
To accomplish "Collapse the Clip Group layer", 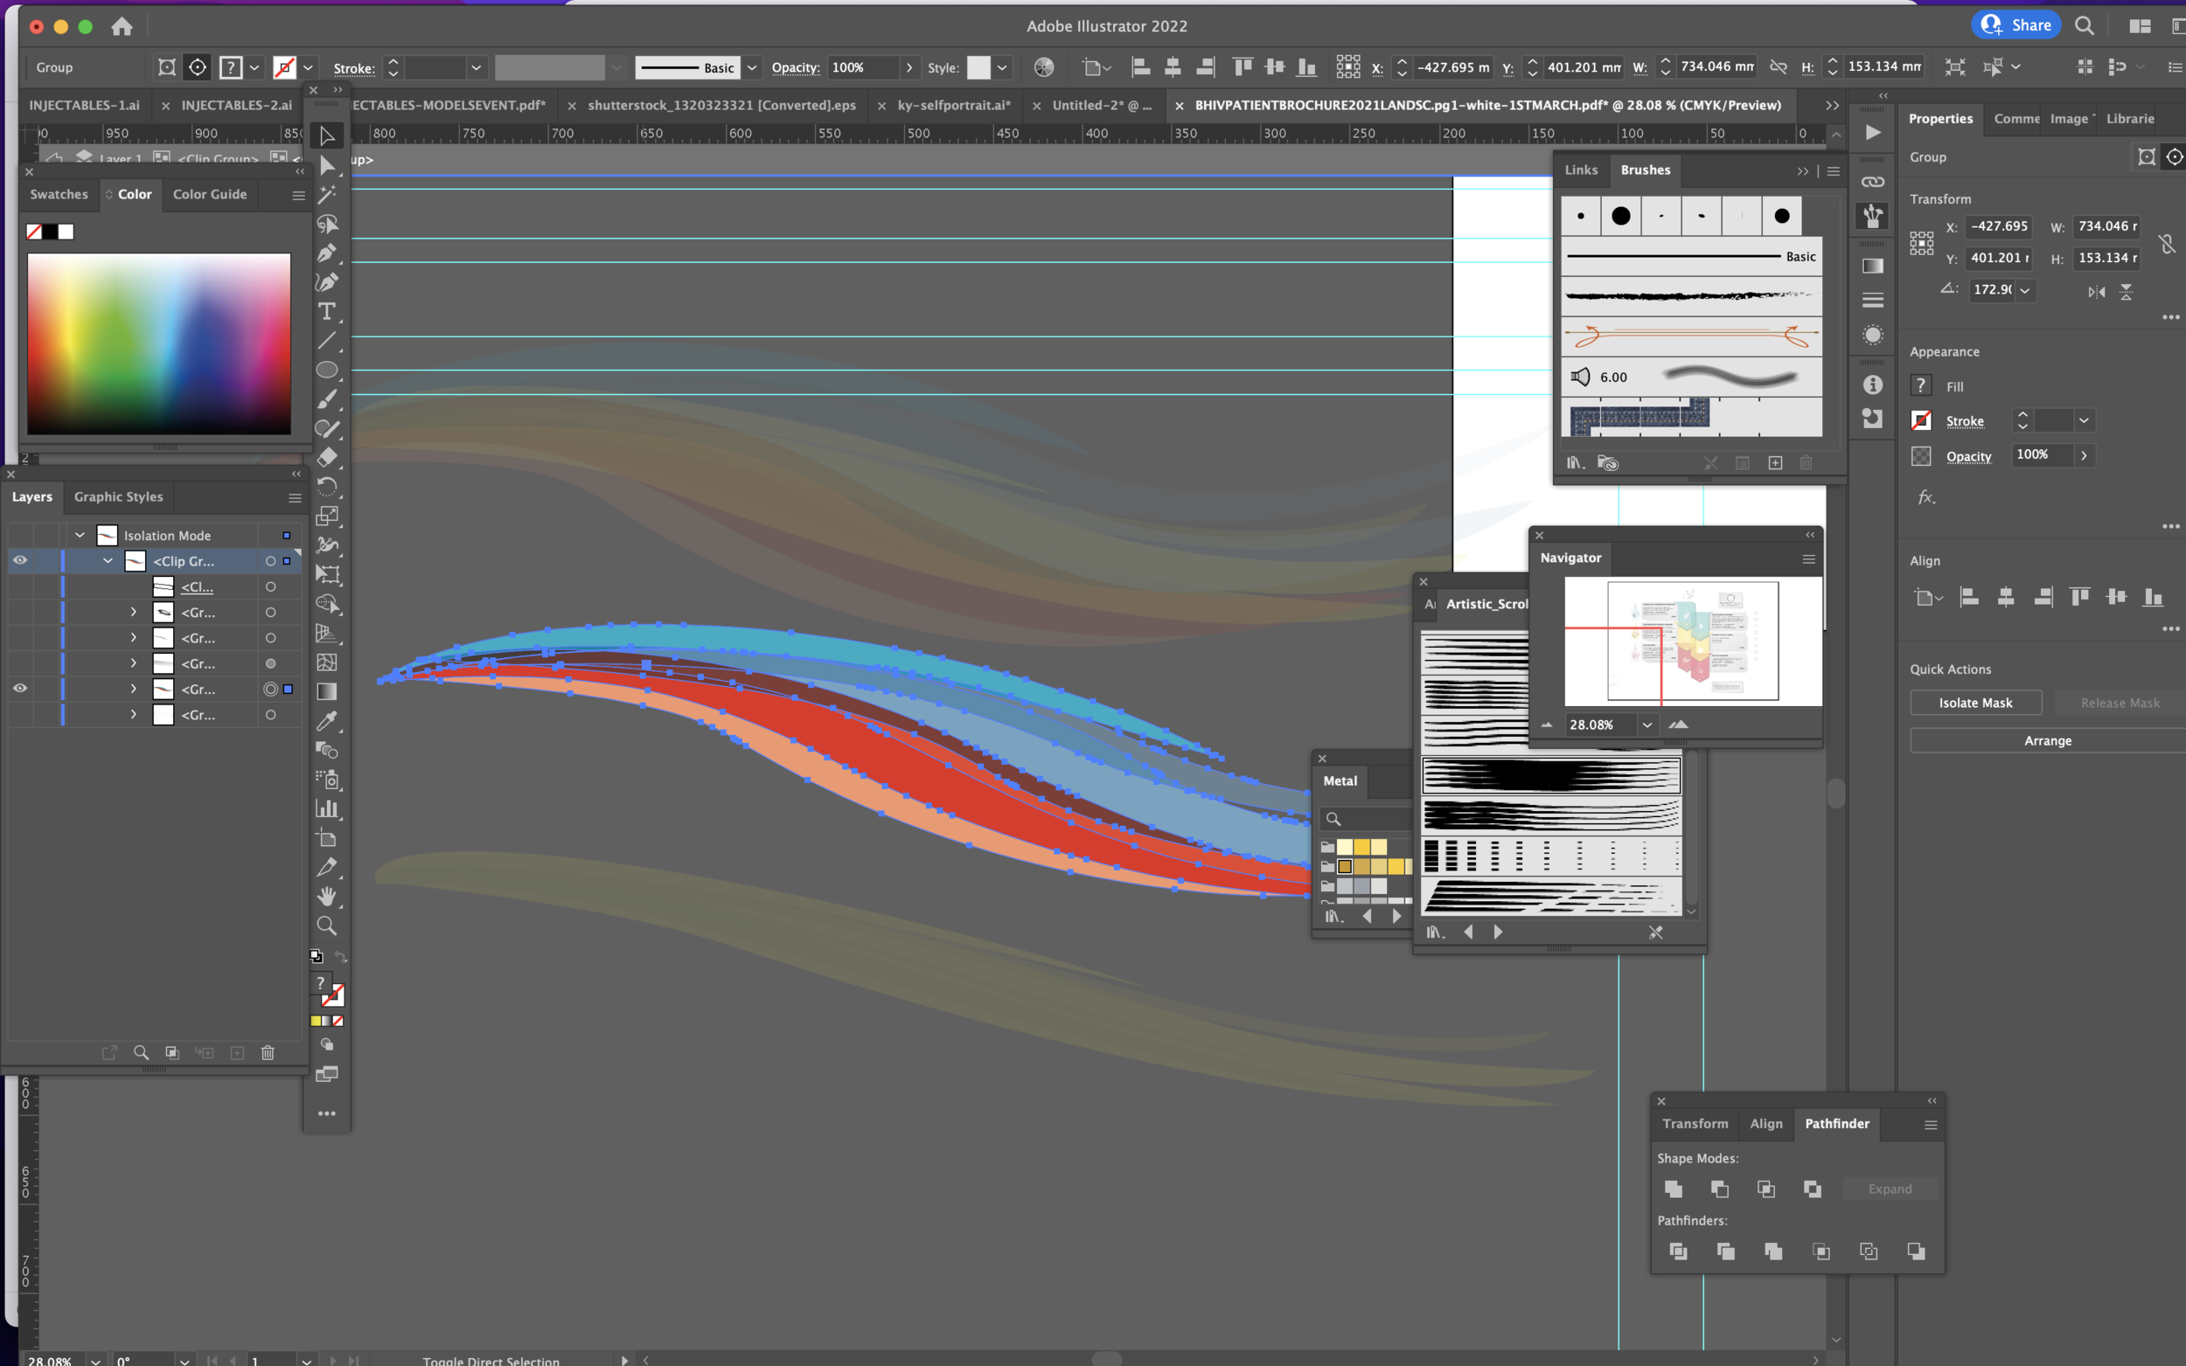I will [x=108, y=561].
